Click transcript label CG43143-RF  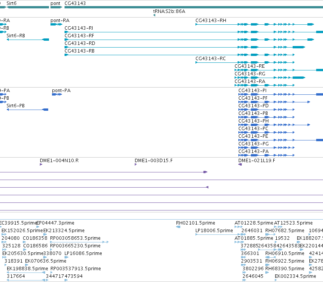pyautogui.click(x=79, y=36)
